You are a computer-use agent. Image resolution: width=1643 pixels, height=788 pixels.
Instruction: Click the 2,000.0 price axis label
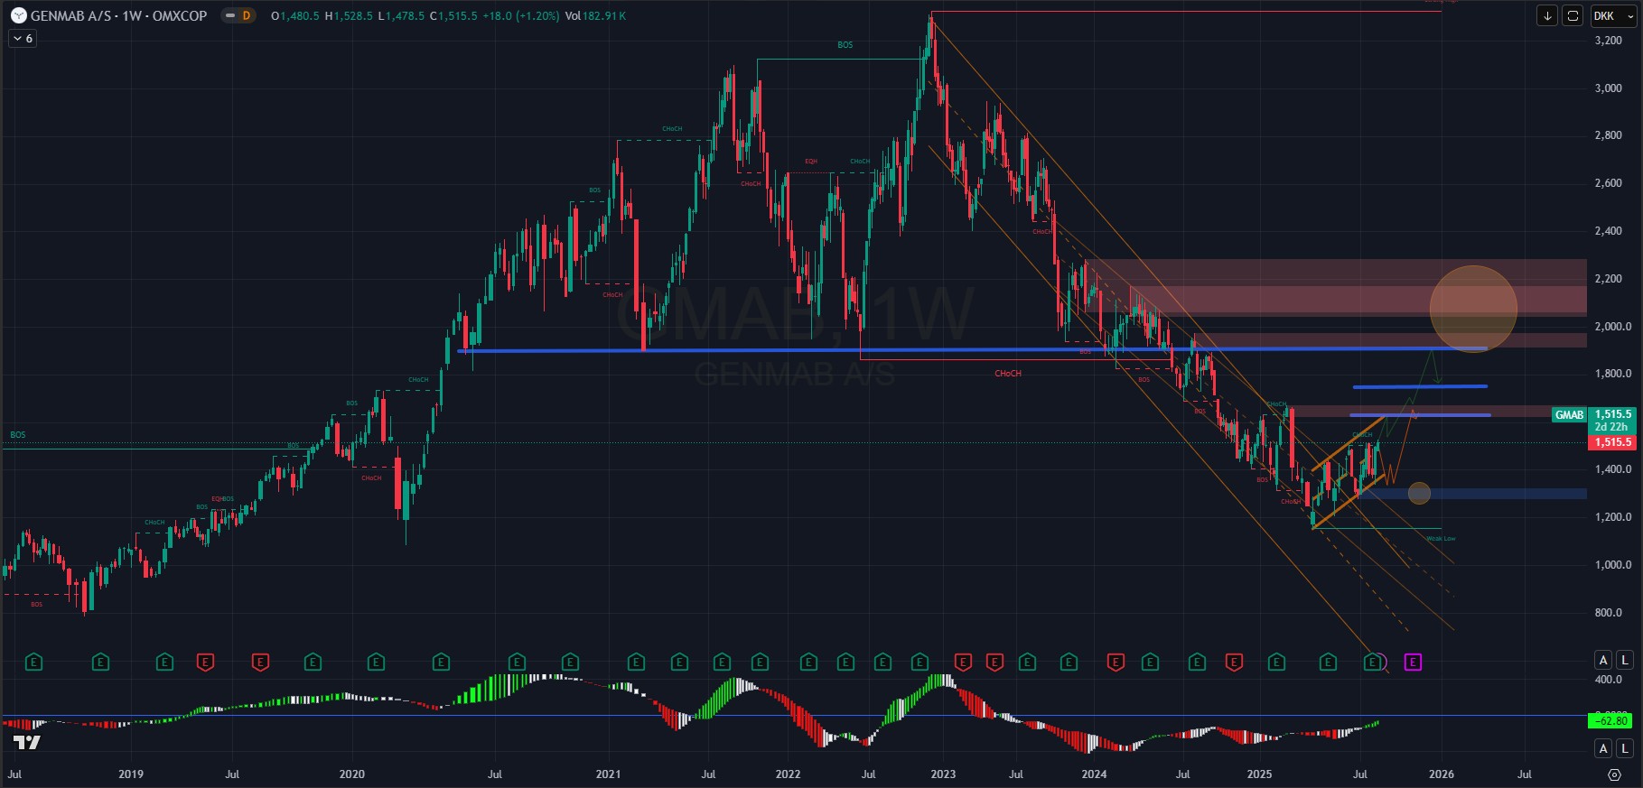pyautogui.click(x=1612, y=327)
